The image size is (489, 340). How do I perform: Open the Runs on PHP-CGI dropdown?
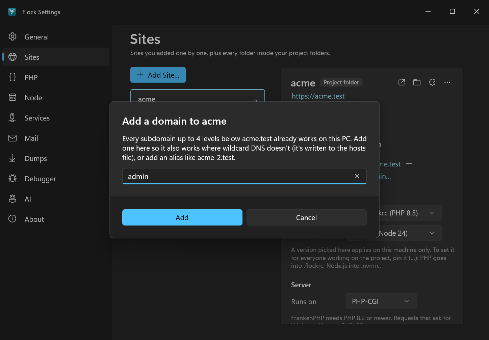pos(381,302)
